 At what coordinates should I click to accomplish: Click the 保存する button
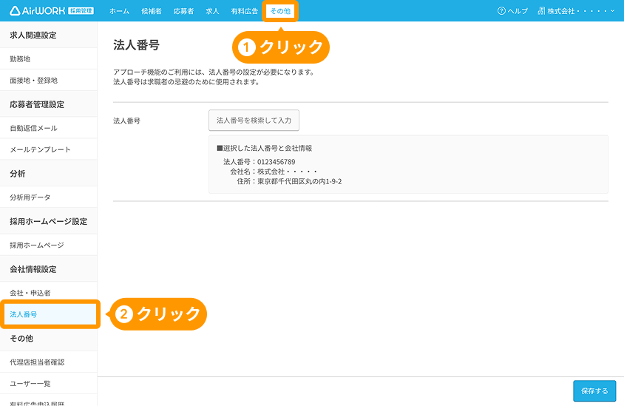pyautogui.click(x=594, y=391)
